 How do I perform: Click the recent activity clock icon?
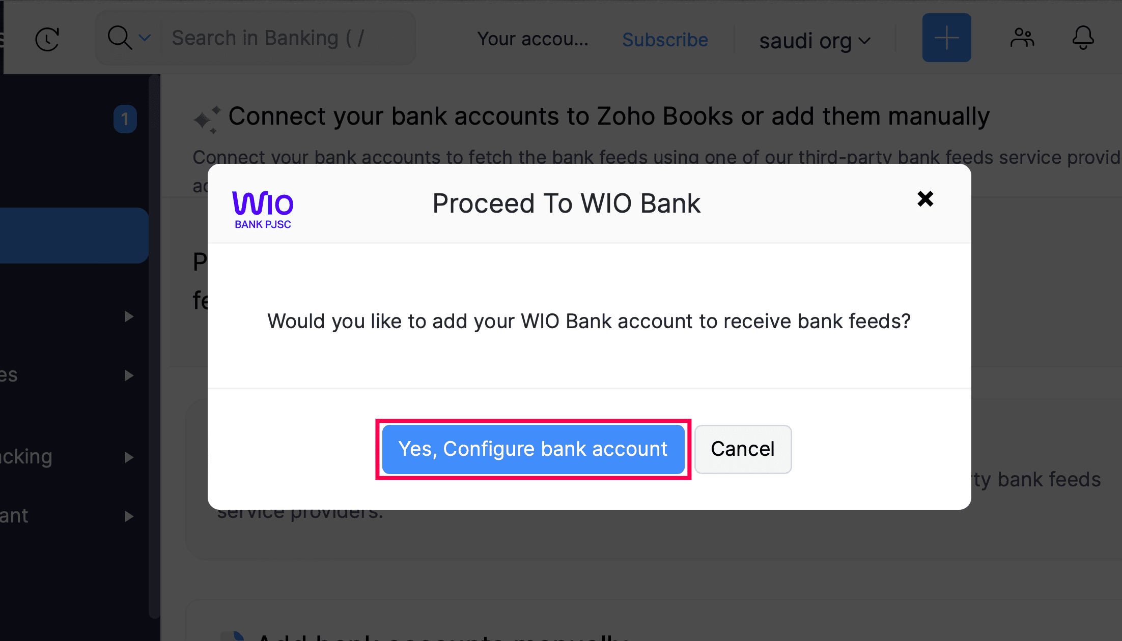pos(47,38)
